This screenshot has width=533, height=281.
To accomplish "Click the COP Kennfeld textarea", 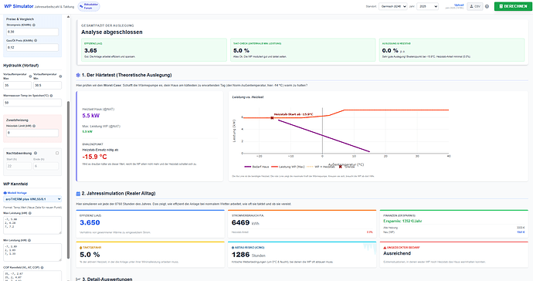I will (32, 276).
